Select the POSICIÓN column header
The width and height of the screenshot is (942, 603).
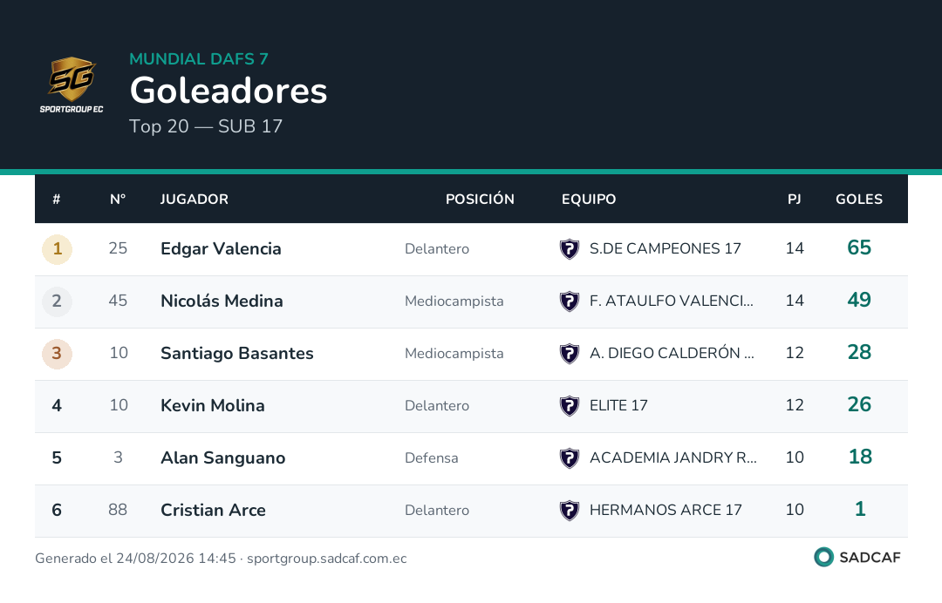click(x=480, y=200)
